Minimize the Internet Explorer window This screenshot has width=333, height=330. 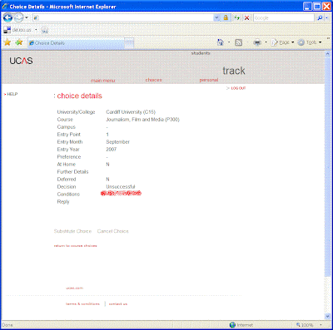[307, 7]
